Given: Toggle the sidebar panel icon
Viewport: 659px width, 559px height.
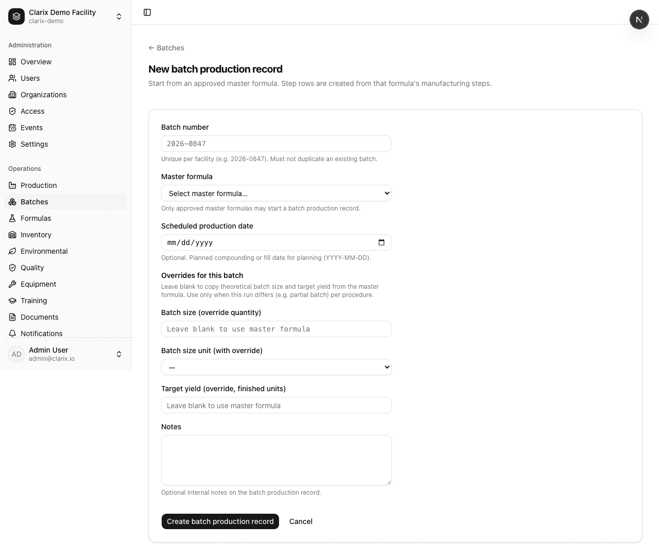Looking at the screenshot, I should pyautogui.click(x=147, y=12).
